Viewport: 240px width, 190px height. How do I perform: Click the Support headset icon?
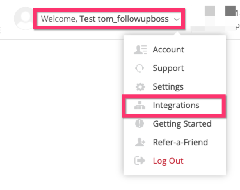click(x=140, y=68)
